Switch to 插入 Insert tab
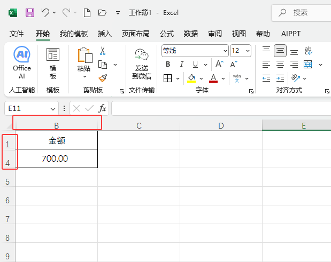 [105, 34]
